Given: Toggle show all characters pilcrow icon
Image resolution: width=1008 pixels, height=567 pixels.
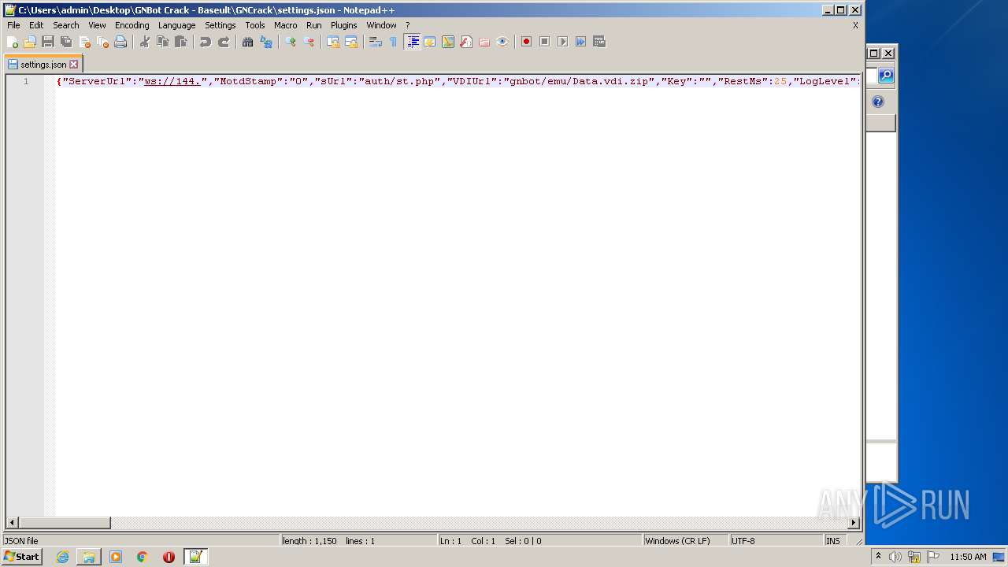Looking at the screenshot, I should click(394, 42).
